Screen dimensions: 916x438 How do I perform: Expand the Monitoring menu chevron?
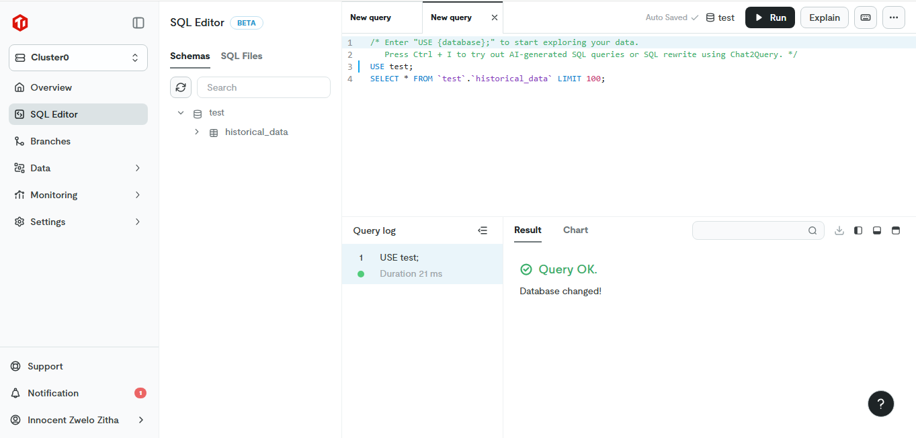pyautogui.click(x=138, y=195)
